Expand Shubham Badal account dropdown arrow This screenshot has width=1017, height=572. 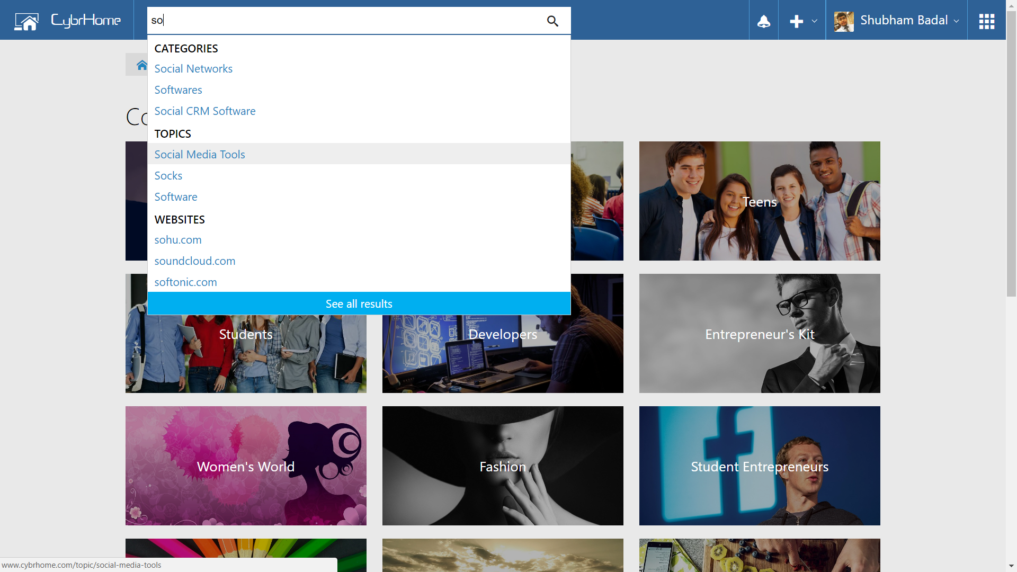(x=956, y=21)
